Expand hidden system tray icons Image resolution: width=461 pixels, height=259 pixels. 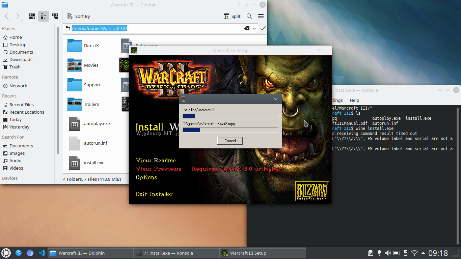tap(423, 253)
